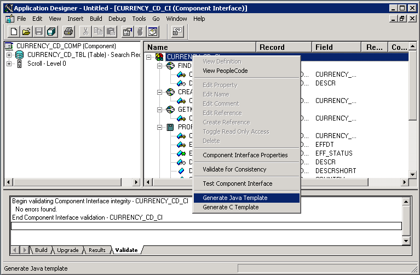Open the Go menu
The width and height of the screenshot is (420, 275).
(x=156, y=19)
